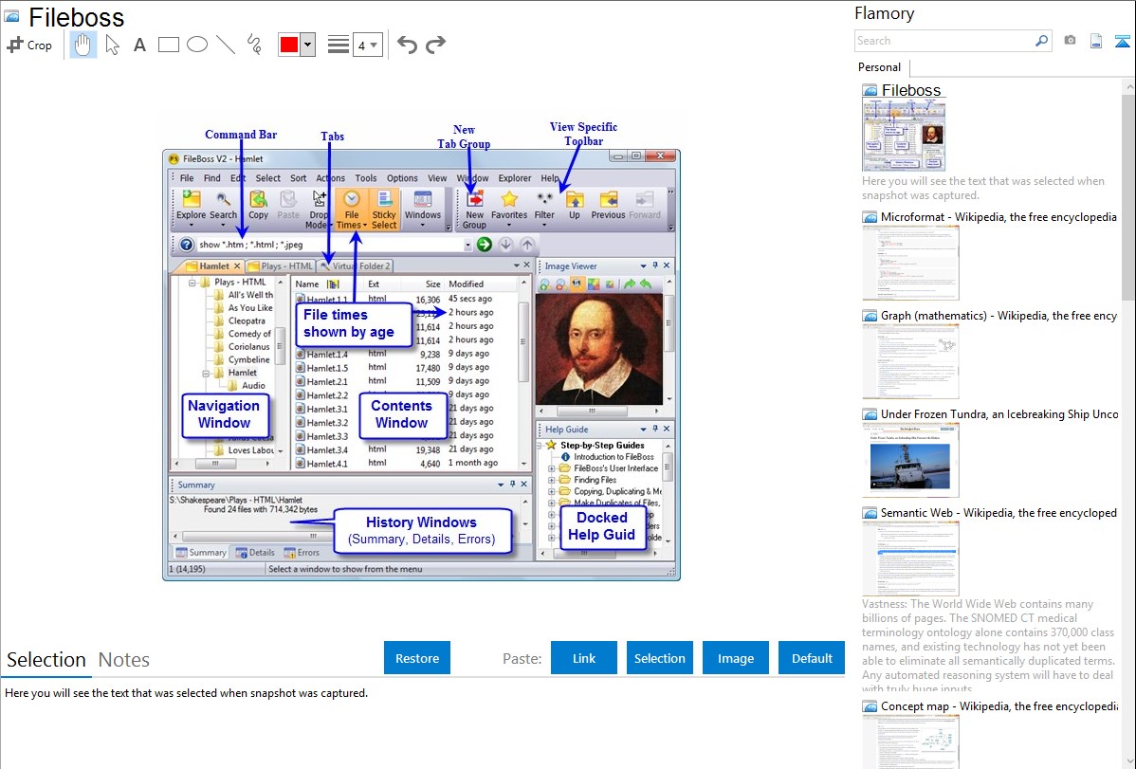
Task: Toggle File Times in FileBoss toolbar
Action: 352,210
